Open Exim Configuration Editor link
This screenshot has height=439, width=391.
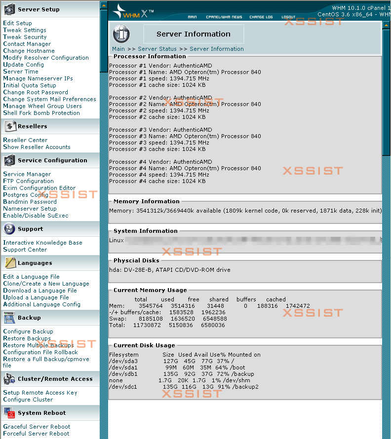pos(39,188)
